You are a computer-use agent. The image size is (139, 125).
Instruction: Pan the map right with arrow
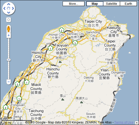coord(13,8)
